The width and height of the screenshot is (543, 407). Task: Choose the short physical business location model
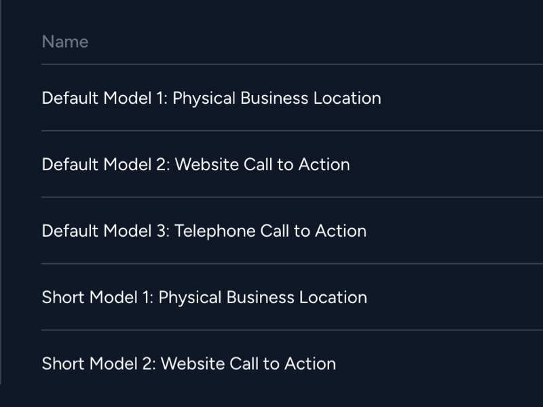[x=205, y=298]
